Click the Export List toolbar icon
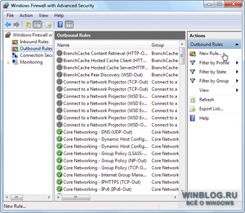Screen dimensions: 245x213 (x=48, y=24)
